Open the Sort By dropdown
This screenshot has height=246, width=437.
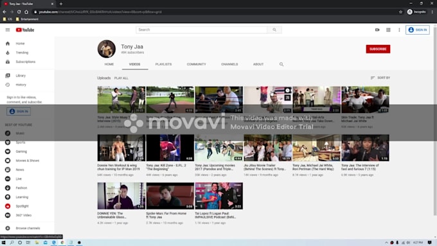[380, 78]
